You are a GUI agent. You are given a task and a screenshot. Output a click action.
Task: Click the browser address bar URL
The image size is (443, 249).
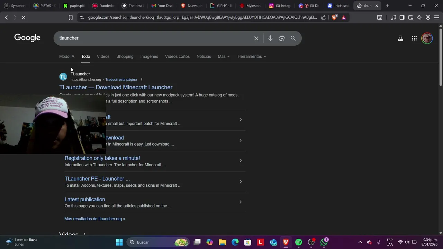pos(202,17)
